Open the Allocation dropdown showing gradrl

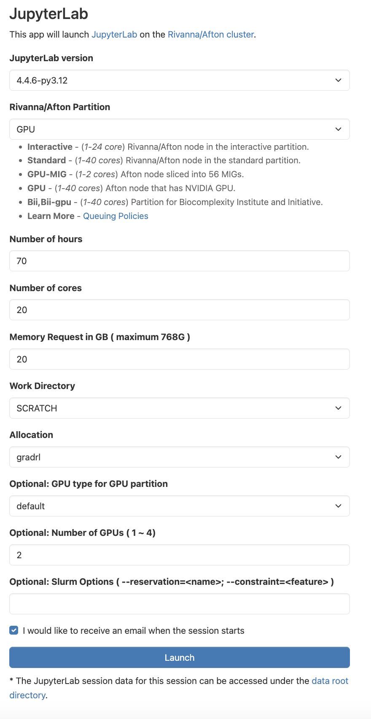179,457
